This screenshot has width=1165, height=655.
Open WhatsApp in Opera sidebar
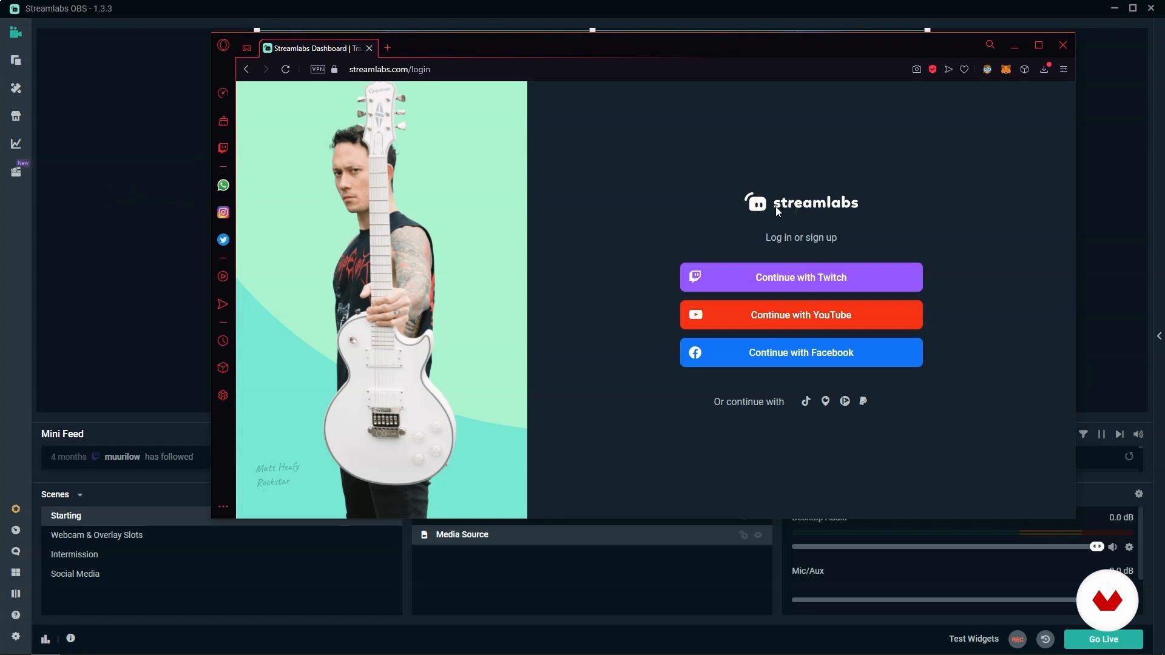tap(223, 185)
